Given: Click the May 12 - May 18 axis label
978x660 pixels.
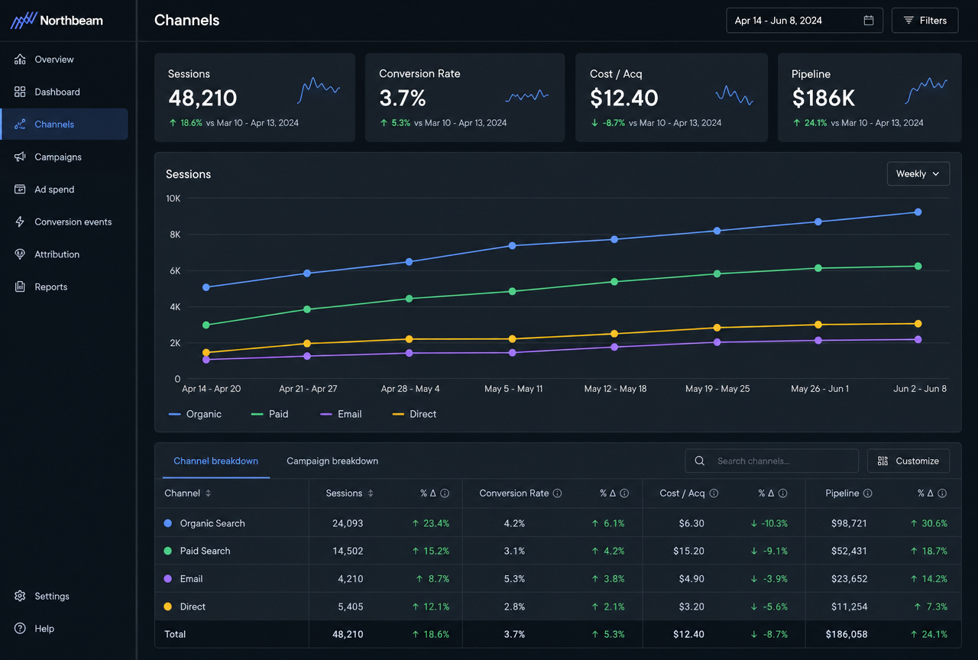Looking at the screenshot, I should click(615, 389).
